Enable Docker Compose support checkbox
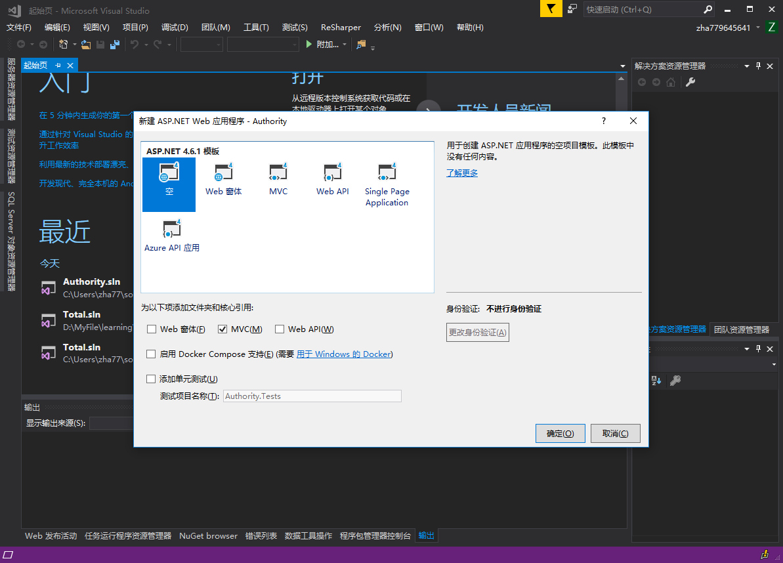The image size is (783, 563). [x=151, y=354]
